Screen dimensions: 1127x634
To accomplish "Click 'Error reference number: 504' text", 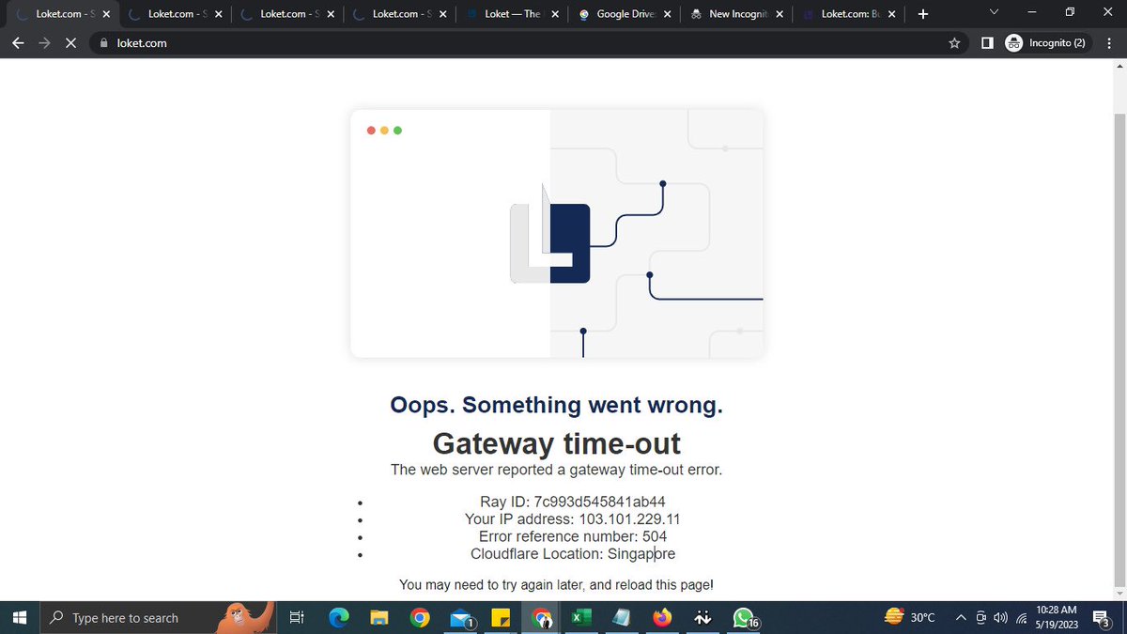I will 573,536.
